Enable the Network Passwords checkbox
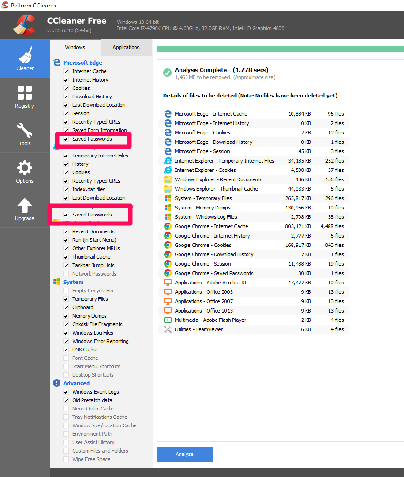Viewport: 404px width, 477px height. coord(66,274)
